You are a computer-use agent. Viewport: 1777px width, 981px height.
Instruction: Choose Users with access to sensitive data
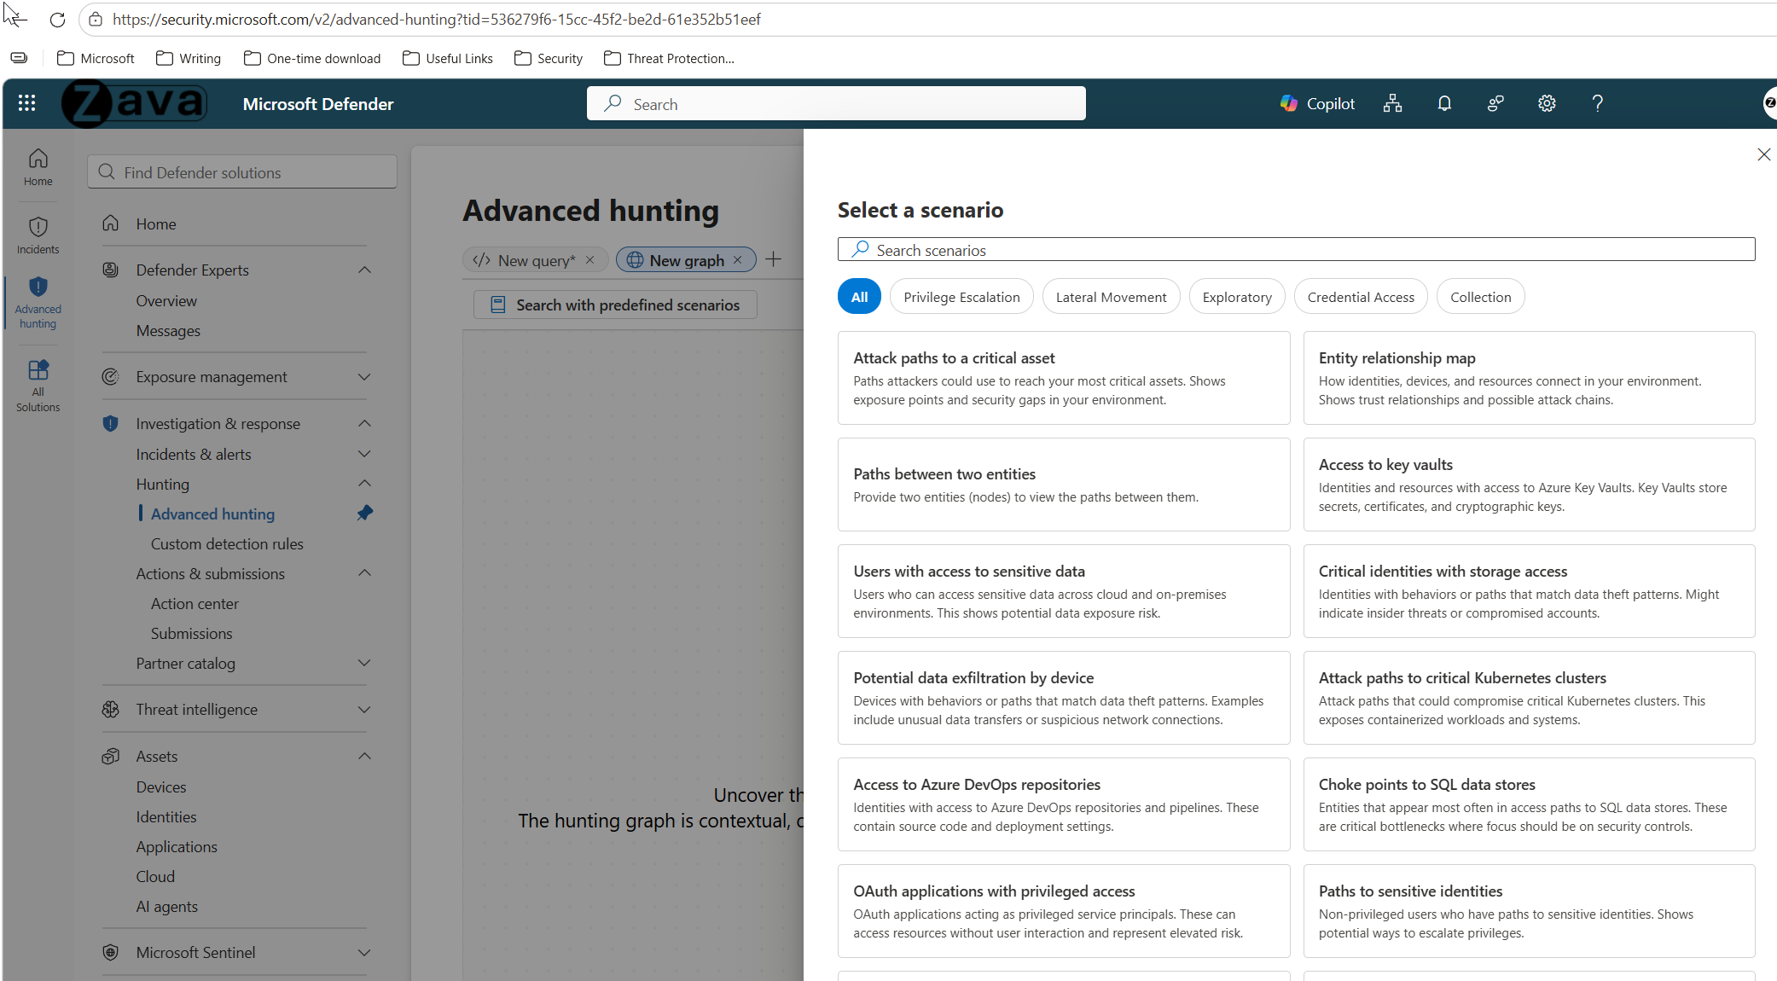(1063, 591)
